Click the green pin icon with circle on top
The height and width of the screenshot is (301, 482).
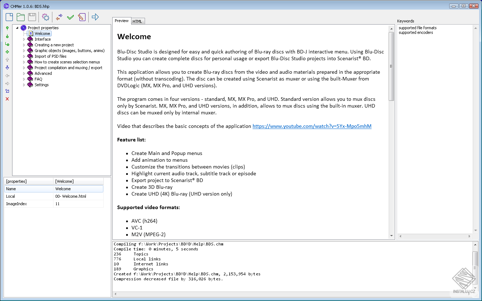7,28
